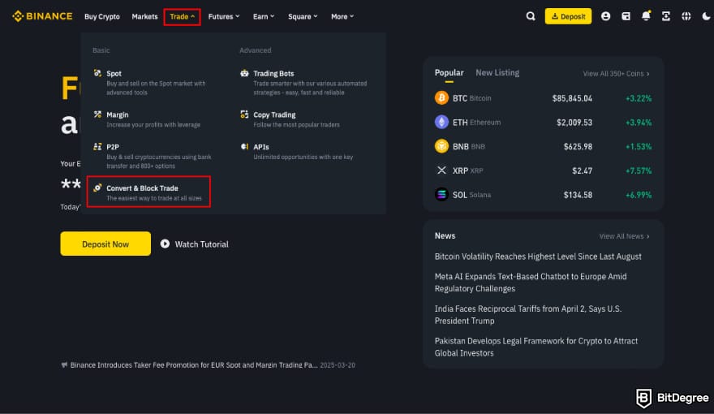
Task: Read India Faces Reciprocal Tariffs news
Action: [527, 315]
